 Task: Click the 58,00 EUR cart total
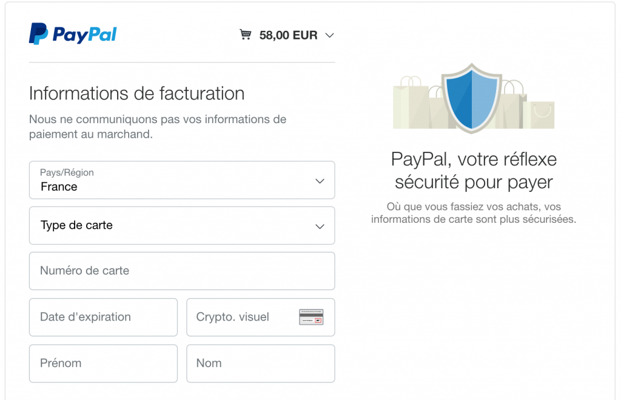click(288, 35)
